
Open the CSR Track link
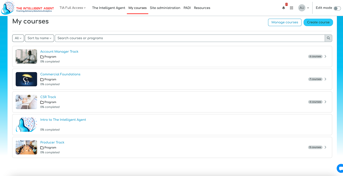48,97
